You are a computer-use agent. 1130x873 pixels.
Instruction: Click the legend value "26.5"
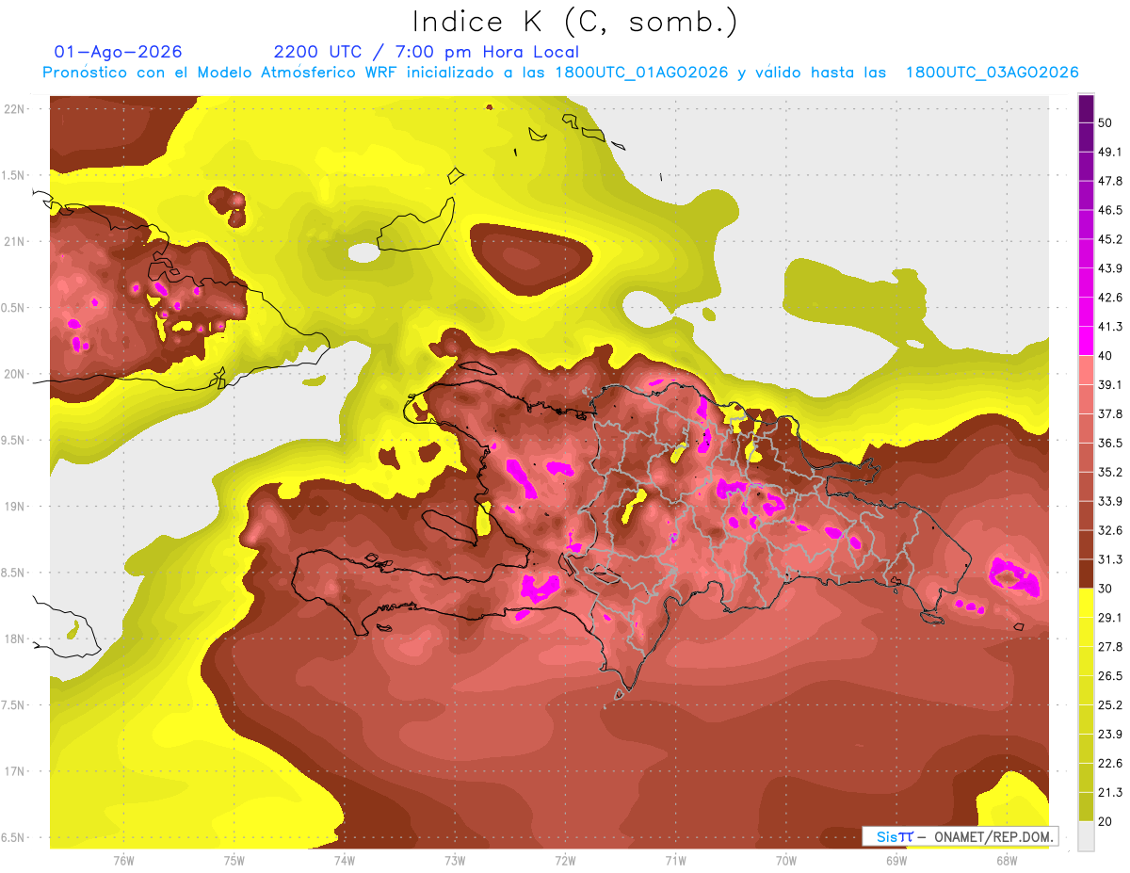pos(1109,675)
